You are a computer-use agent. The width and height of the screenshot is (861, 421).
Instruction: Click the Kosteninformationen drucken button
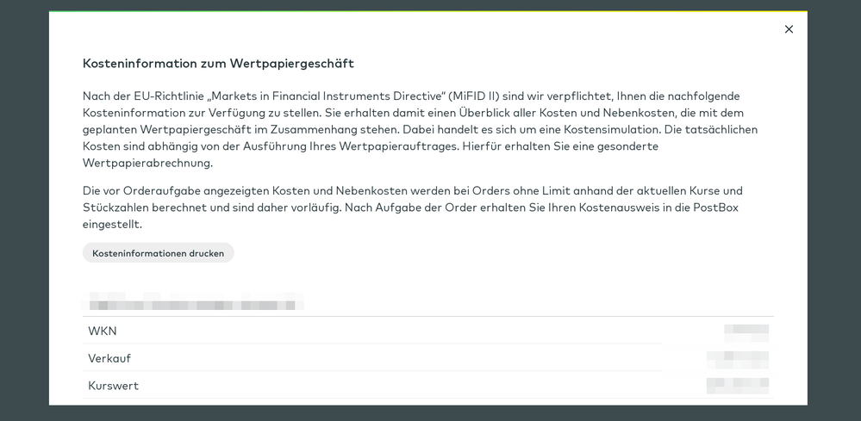point(158,253)
